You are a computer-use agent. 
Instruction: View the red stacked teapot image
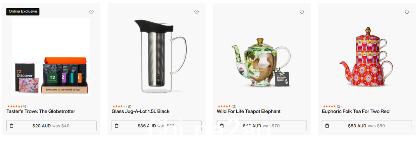(366, 57)
